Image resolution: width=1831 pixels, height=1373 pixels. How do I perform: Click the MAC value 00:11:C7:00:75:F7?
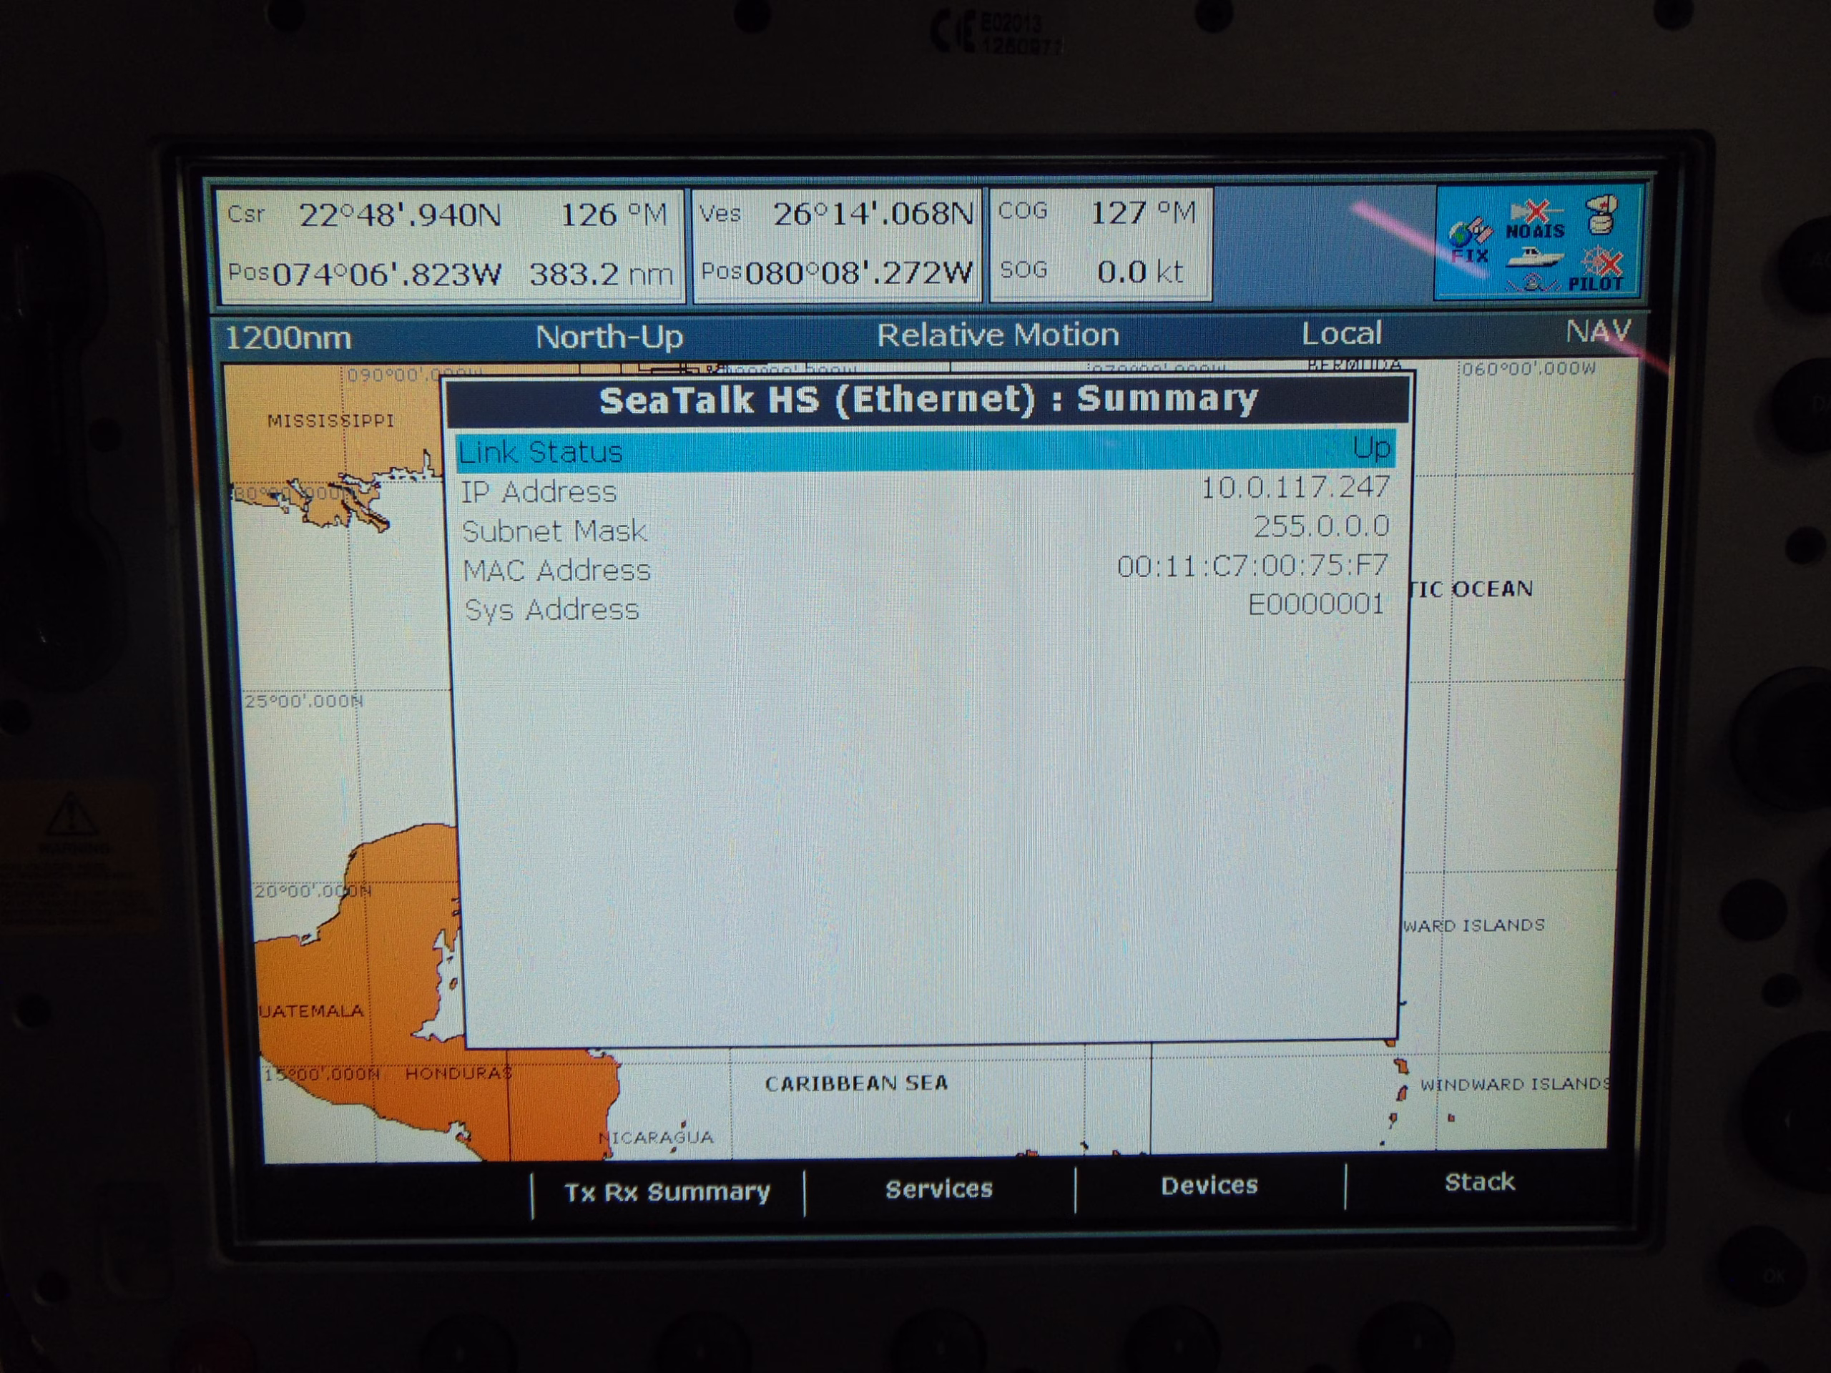click(1252, 566)
